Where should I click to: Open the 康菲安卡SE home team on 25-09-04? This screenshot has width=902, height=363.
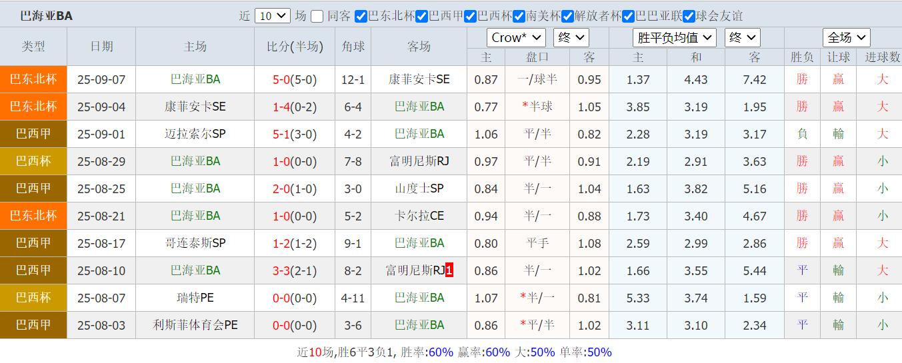[195, 107]
